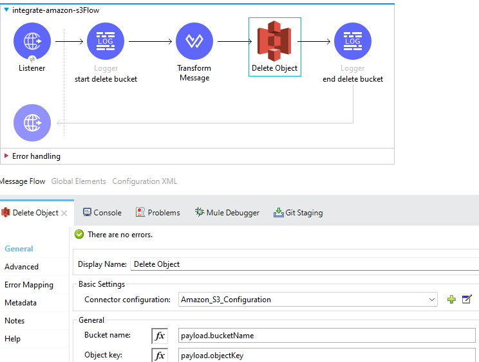
Task: Expand the Error handling section
Action: point(6,156)
